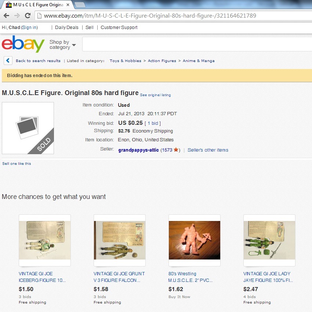The width and height of the screenshot is (312, 312).
Task: Click the seller's orange feedback star
Action: pyautogui.click(x=176, y=150)
